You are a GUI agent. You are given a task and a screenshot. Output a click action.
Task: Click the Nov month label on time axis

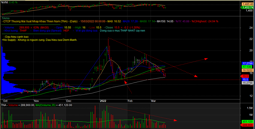point(36,100)
